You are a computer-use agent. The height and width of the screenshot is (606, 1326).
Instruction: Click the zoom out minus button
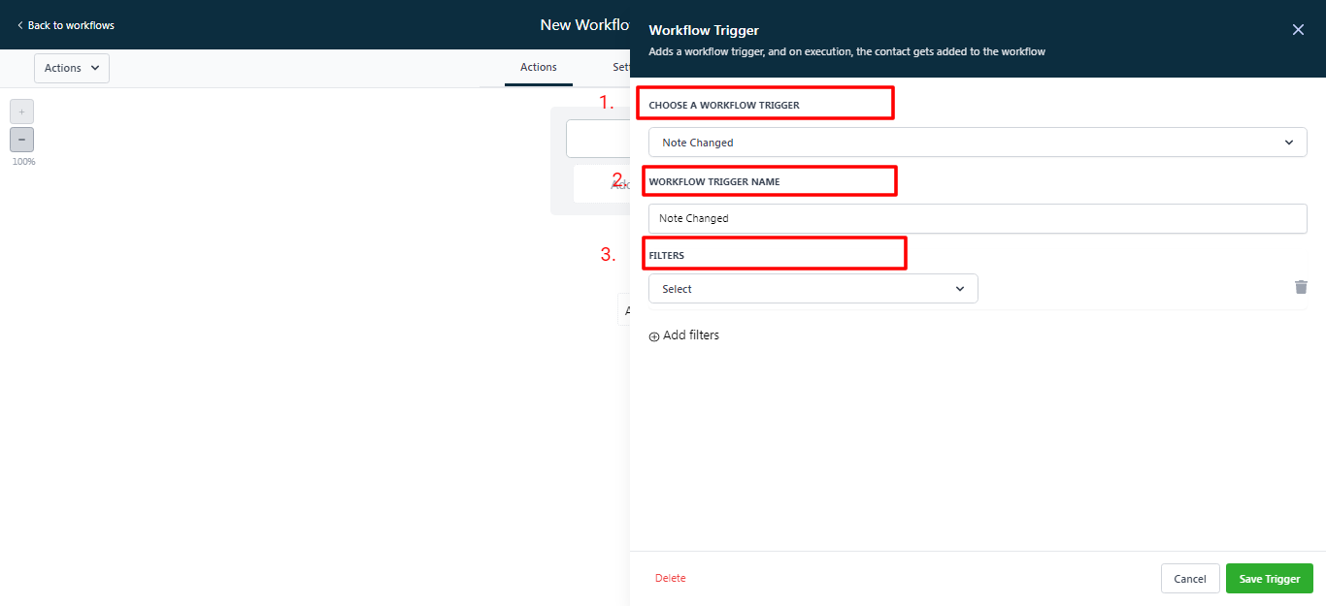[21, 140]
